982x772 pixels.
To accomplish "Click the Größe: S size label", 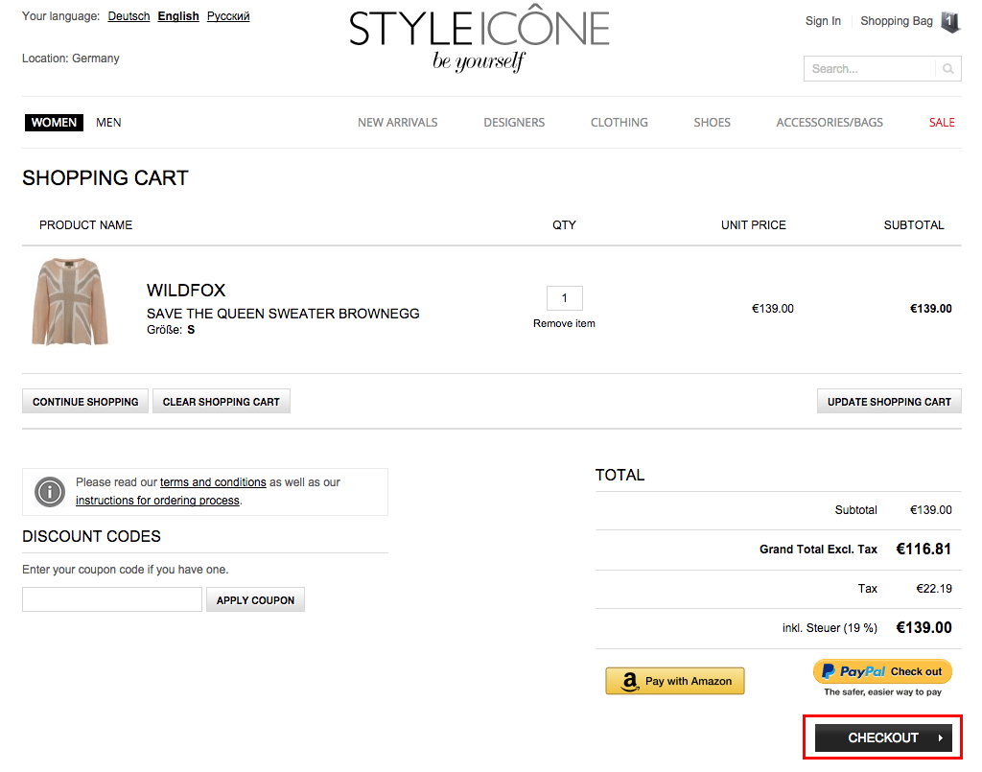I will [171, 330].
